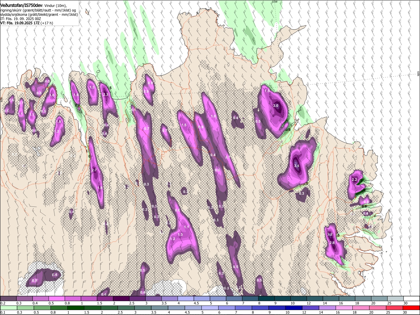Click the 'Veðurstofan/IS750dev' title text
Image resolution: width=420 pixels, height=315 pixels.
click(x=21, y=6)
